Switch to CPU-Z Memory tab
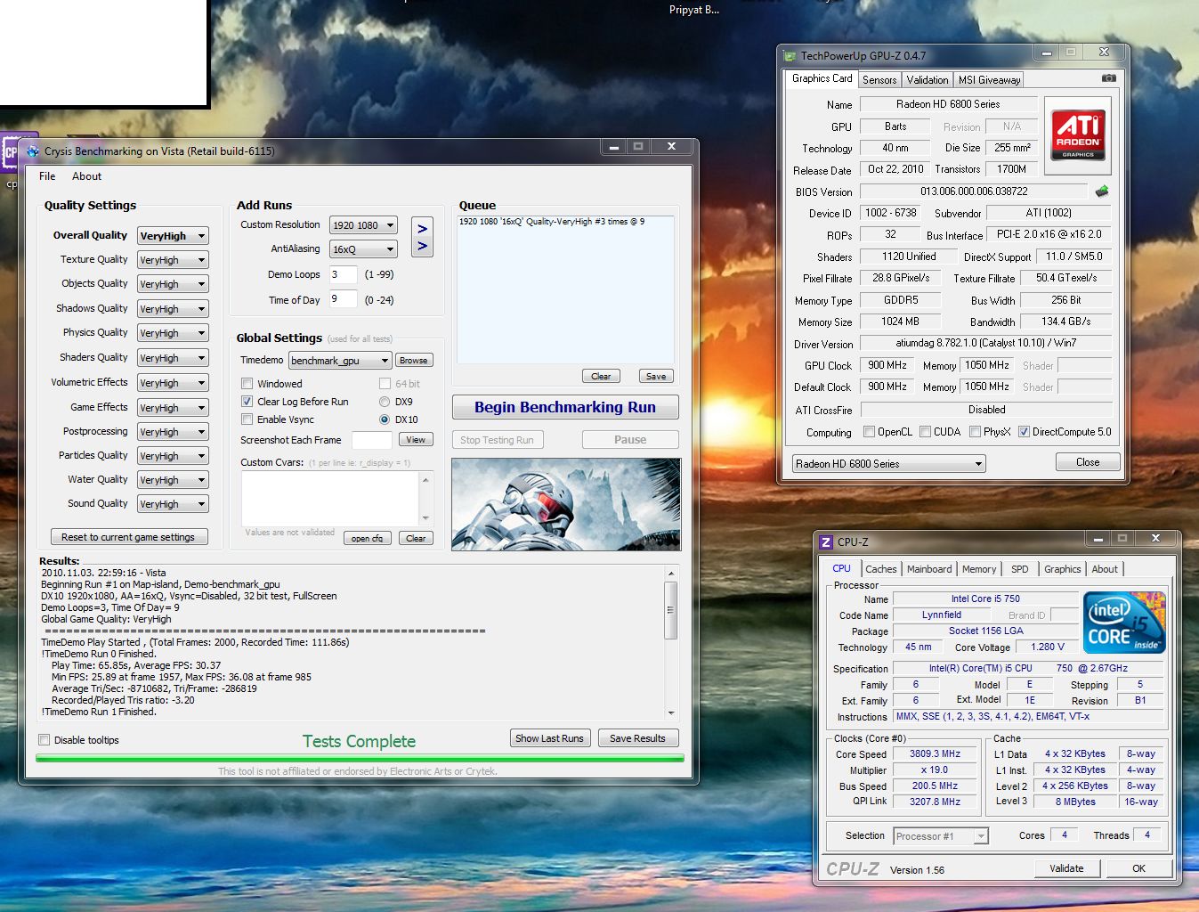The height and width of the screenshot is (912, 1199). tap(979, 569)
